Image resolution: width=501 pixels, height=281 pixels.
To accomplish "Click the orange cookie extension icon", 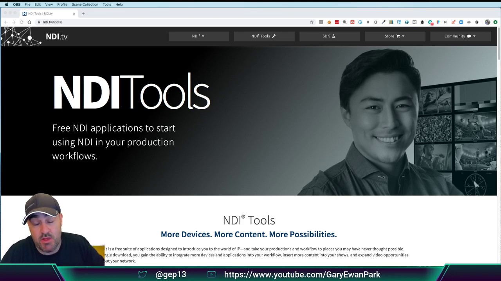I will click(x=329, y=22).
